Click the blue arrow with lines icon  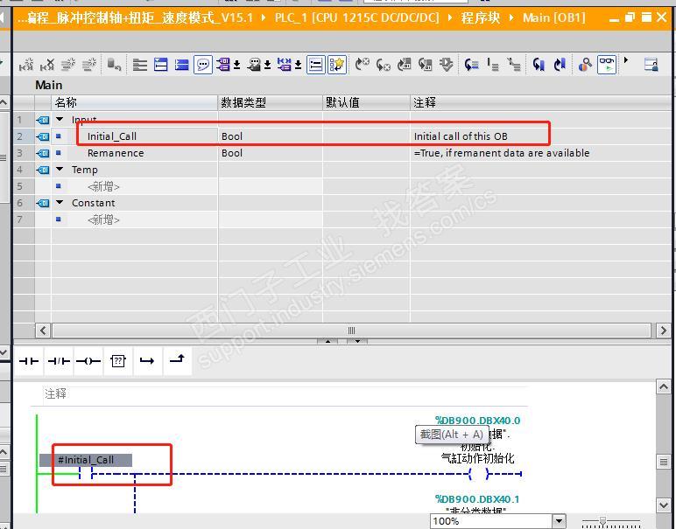(471, 65)
